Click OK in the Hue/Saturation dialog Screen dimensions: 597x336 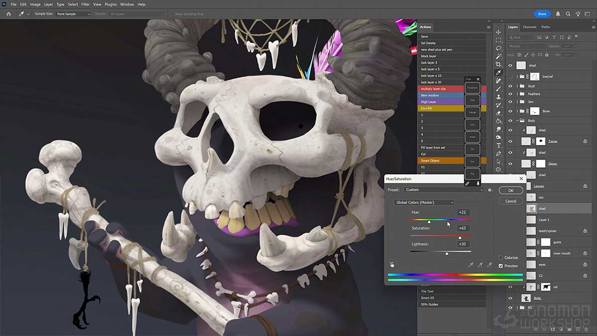click(511, 190)
